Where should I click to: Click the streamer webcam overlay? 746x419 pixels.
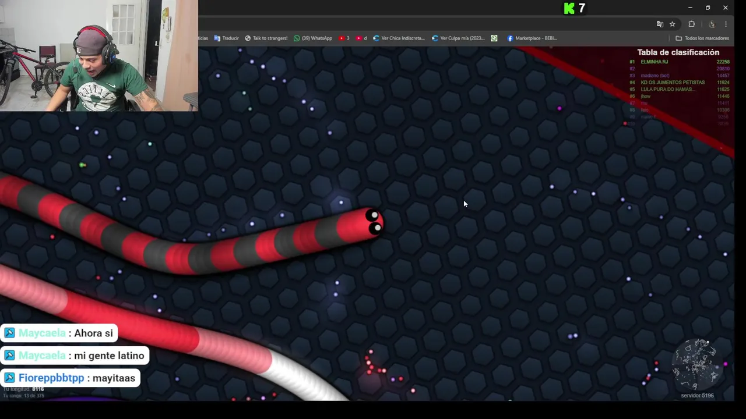(99, 55)
